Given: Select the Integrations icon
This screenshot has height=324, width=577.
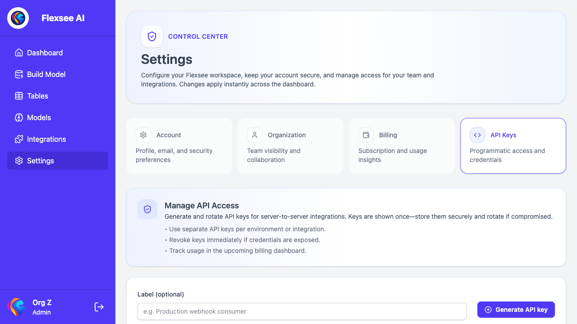Looking at the screenshot, I should [19, 139].
